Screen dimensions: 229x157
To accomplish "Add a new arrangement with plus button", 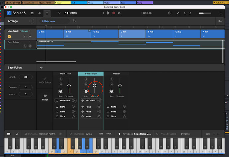I will click(x=32, y=21).
